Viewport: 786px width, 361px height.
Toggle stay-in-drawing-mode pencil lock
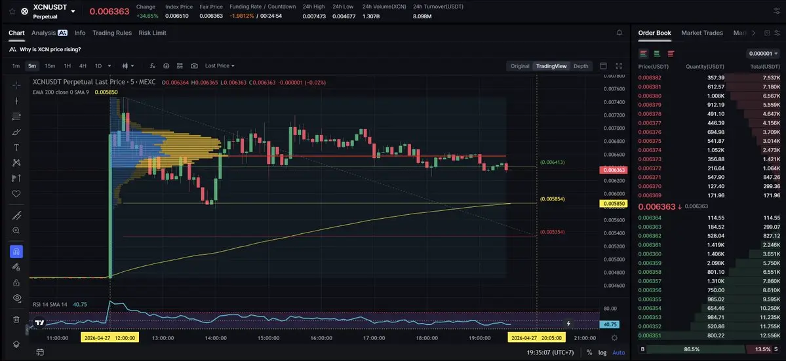[16, 267]
